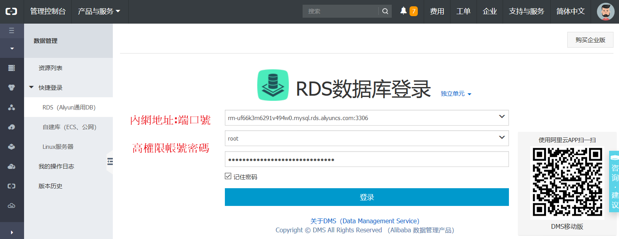Expand left rail with bottom arrow

click(x=12, y=232)
